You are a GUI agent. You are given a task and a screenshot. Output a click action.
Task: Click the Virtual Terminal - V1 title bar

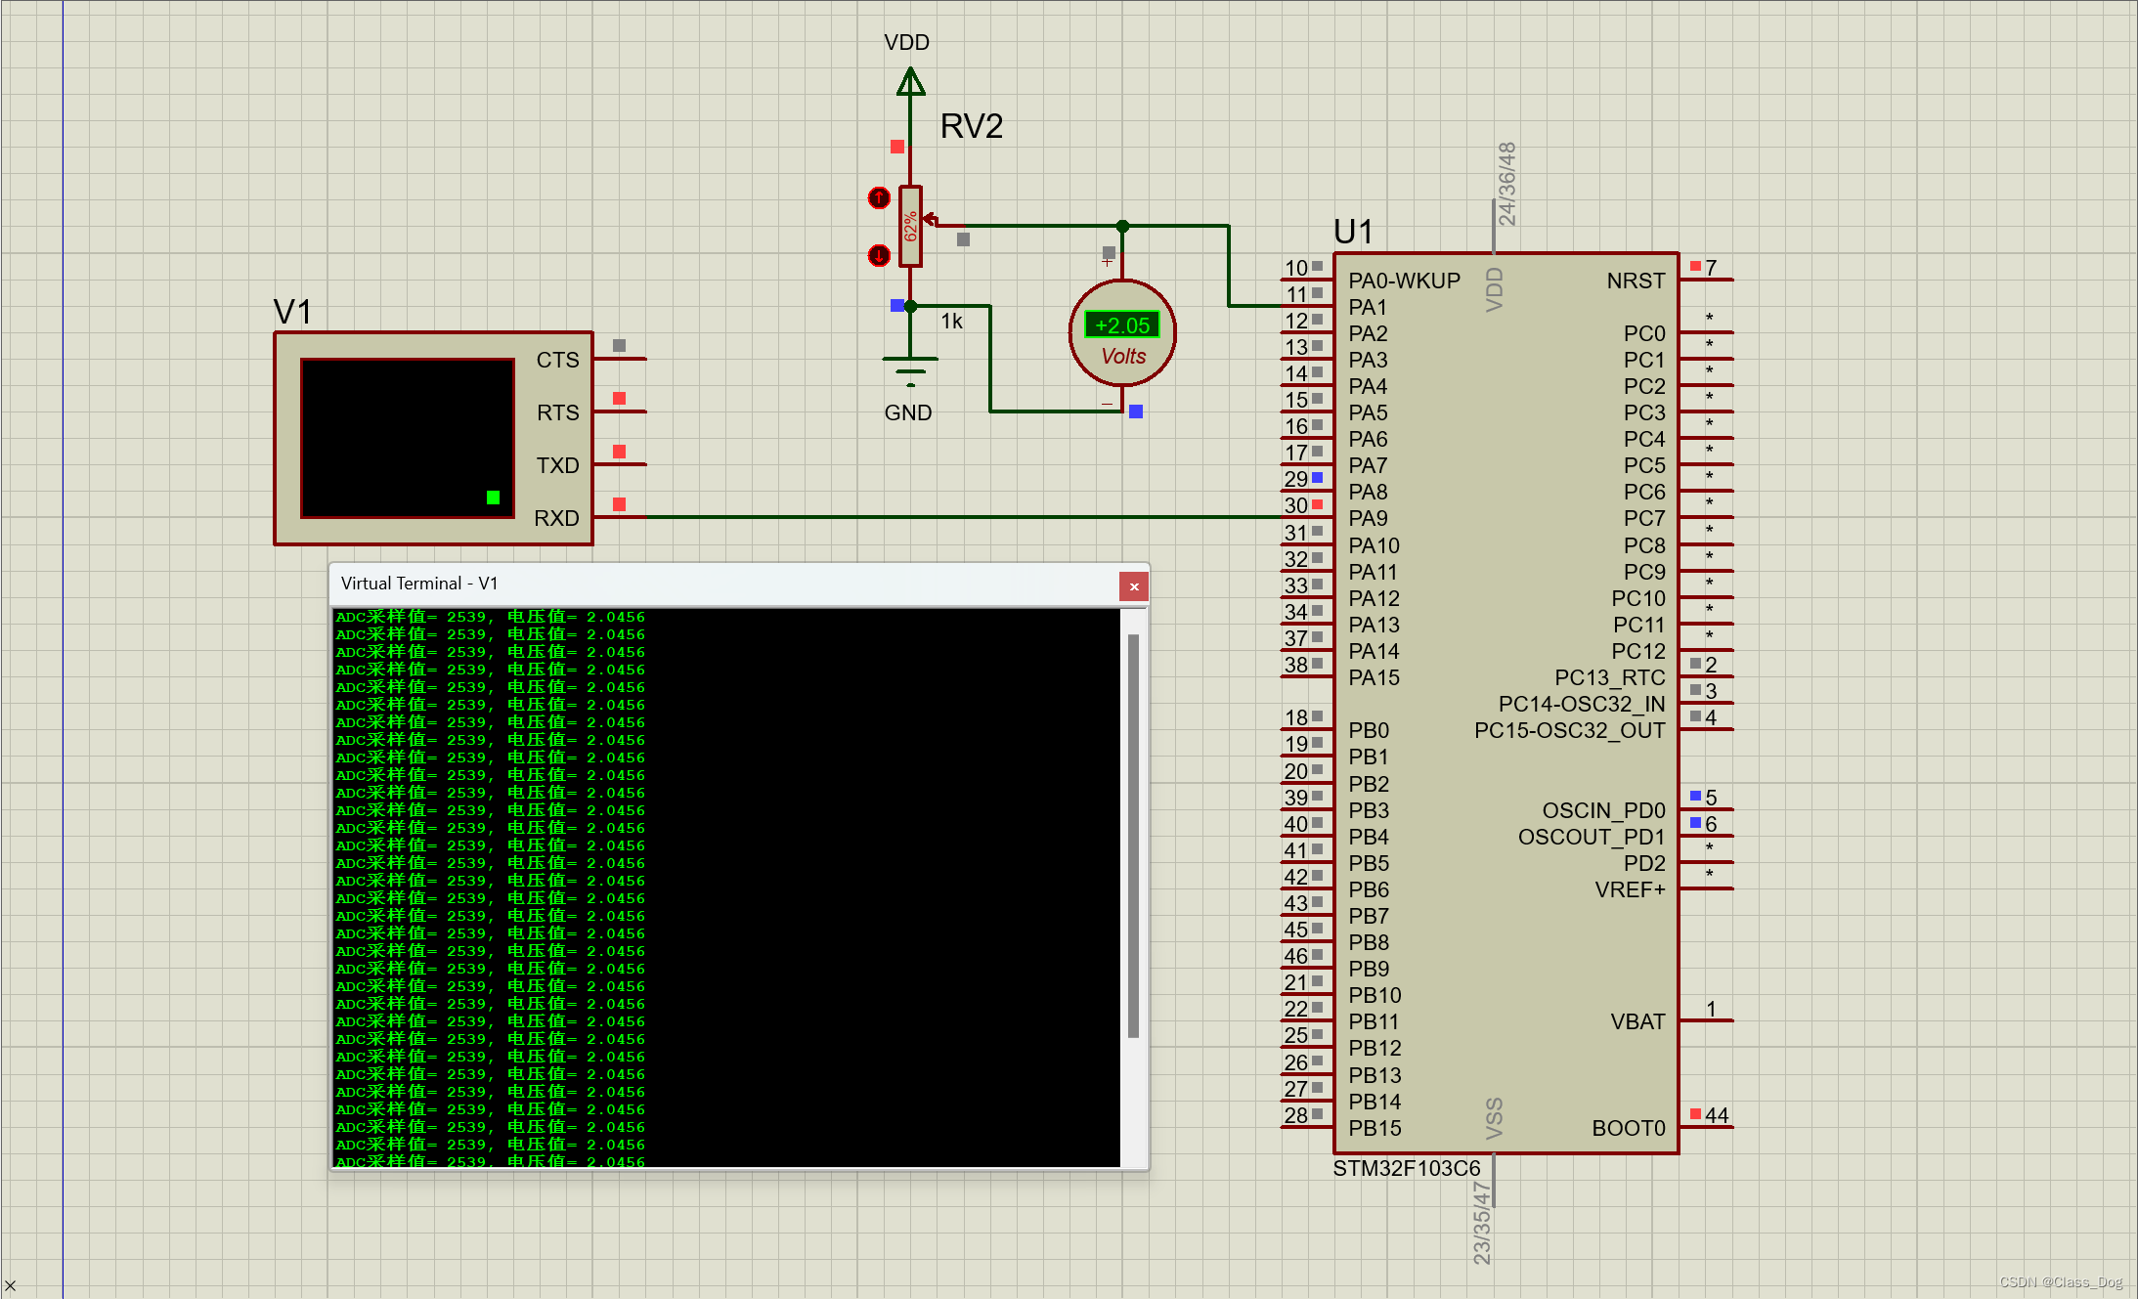coord(723,584)
